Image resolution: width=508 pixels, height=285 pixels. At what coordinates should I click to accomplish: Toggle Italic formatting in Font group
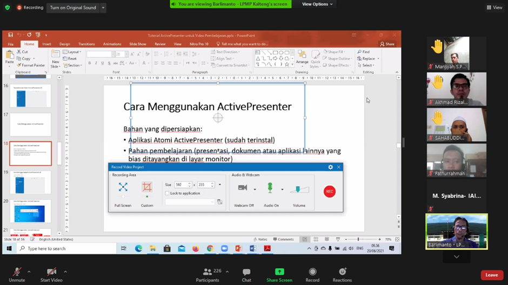pyautogui.click(x=96, y=63)
